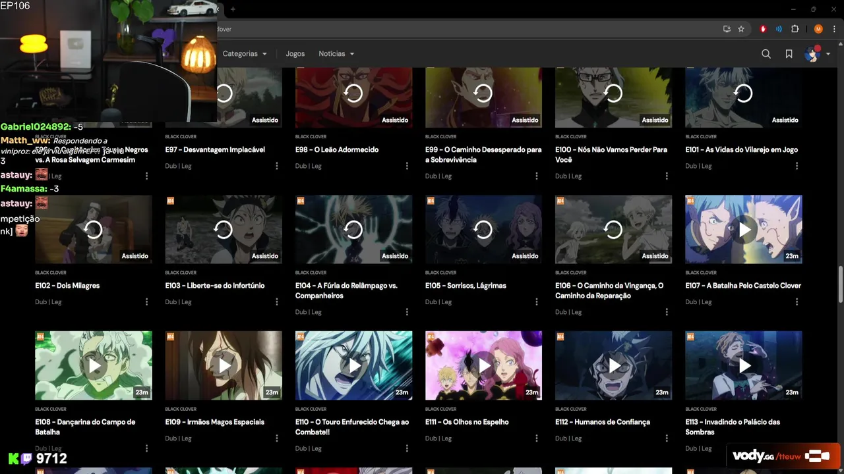
Task: Replay episode E105 Sorrisos, Lágrimas
Action: pyautogui.click(x=483, y=229)
